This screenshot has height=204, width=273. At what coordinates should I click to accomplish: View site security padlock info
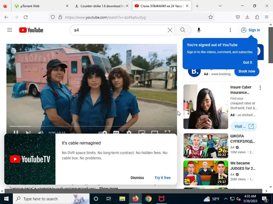coord(60,17)
